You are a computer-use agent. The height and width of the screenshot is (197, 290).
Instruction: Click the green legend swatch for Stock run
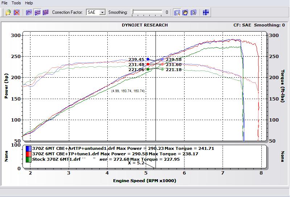[x=29, y=159]
